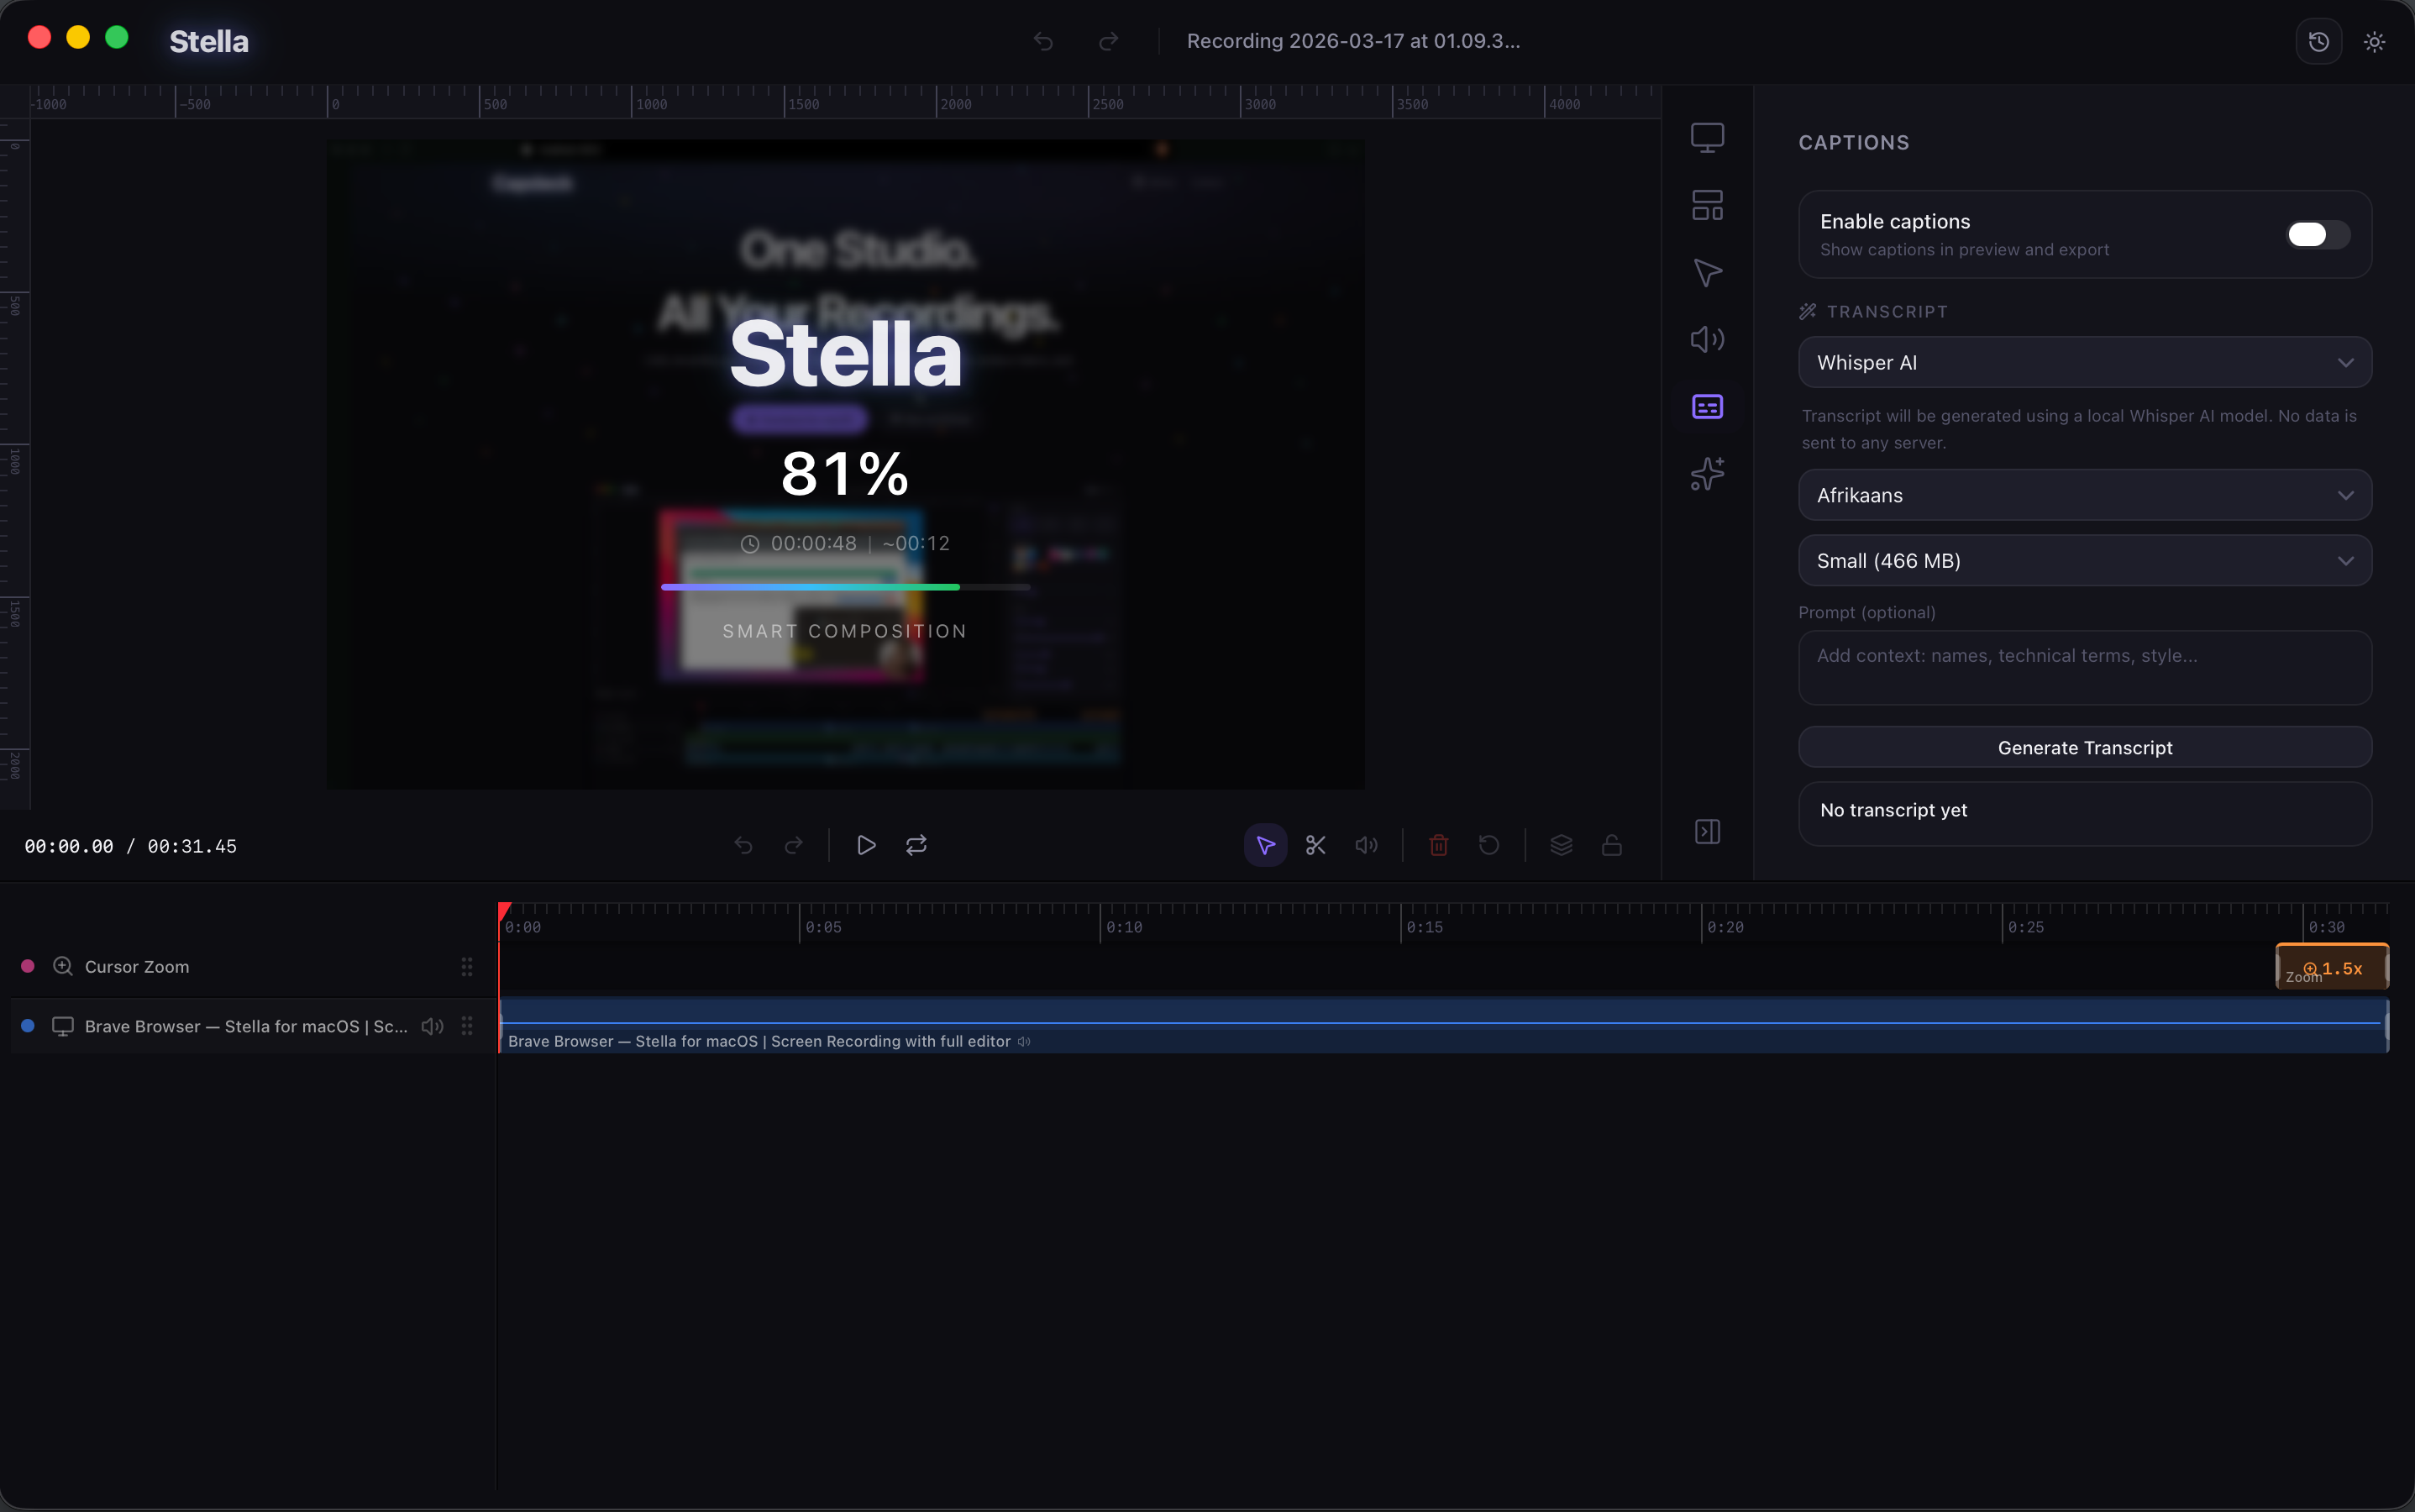
Task: Select the Captions tab in sidebar
Action: point(1707,406)
